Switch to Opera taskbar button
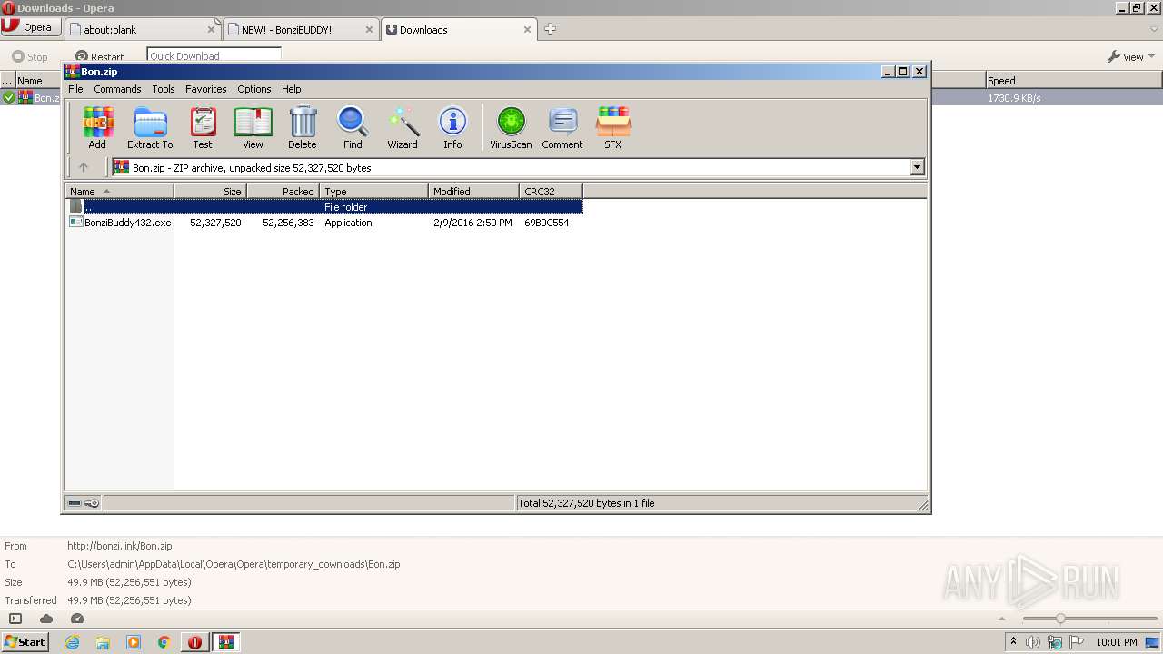The image size is (1163, 654). tap(194, 642)
